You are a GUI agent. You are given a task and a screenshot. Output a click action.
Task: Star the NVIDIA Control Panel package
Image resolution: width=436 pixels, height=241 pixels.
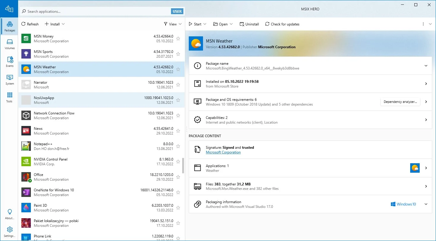pos(178,161)
